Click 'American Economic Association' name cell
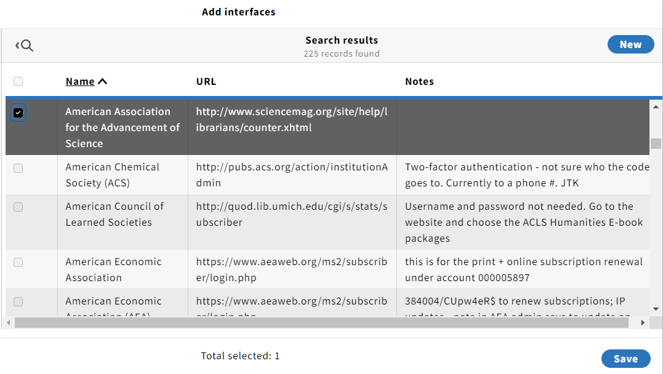This screenshot has width=663, height=374. coord(123,269)
